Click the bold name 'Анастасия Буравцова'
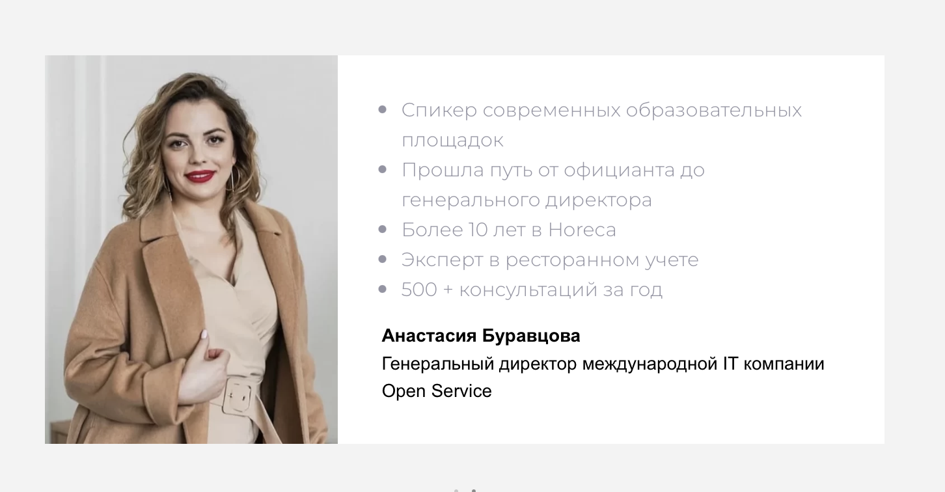945x492 pixels. coord(481,336)
